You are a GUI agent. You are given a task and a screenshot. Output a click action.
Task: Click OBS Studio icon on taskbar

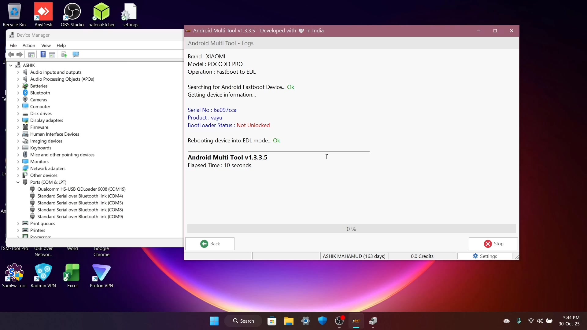(339, 321)
